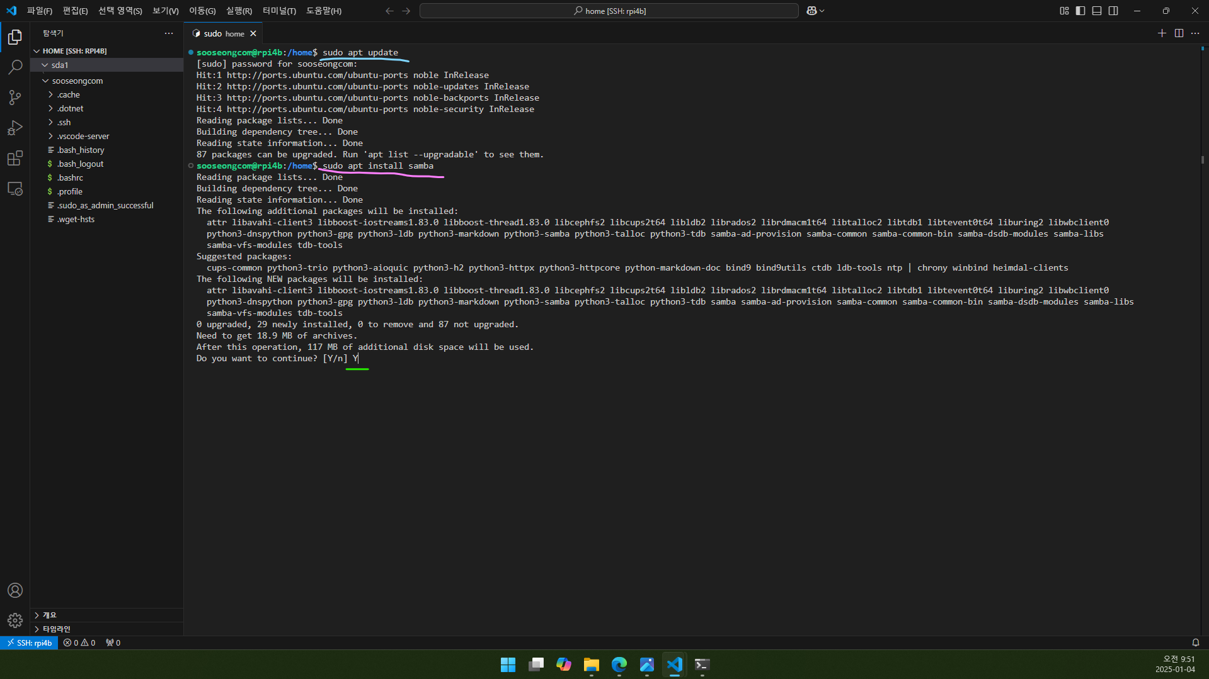Toggle bottom panel visibility
Viewport: 1209px width, 679px height.
point(1097,11)
